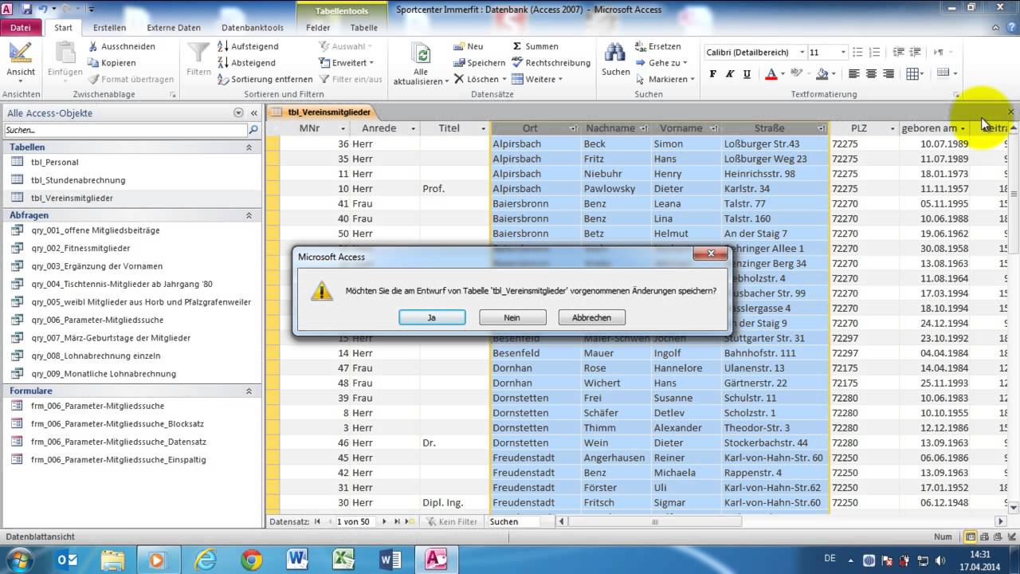
Task: Open the font size dropdown
Action: pos(843,52)
